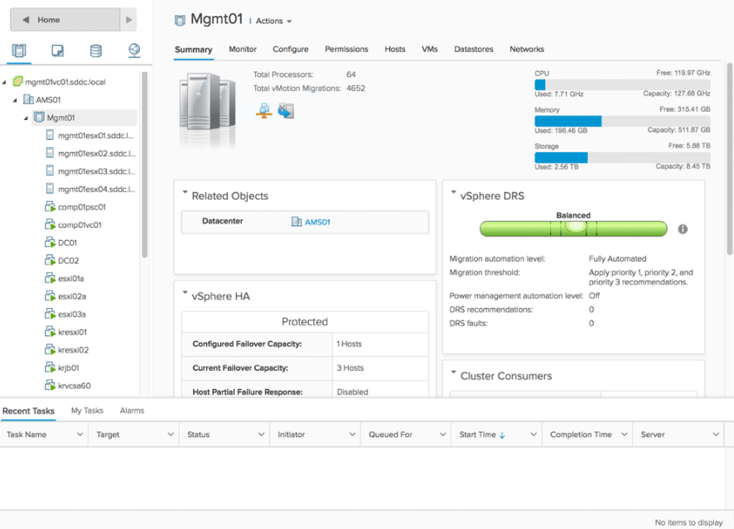Screen dimensions: 734x529
Task: Select the DC02 virtual machine
Action: [x=68, y=261]
